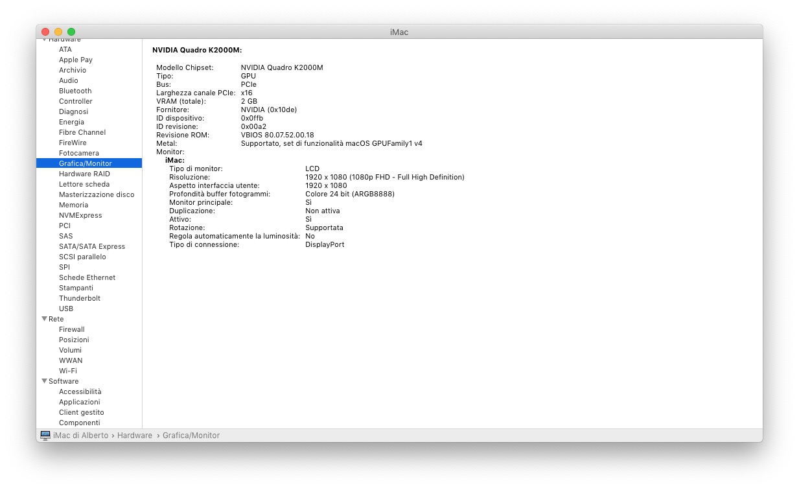799x490 pixels.
Task: Click the NVIDIA Quadro K2000M heading
Action: 197,50
